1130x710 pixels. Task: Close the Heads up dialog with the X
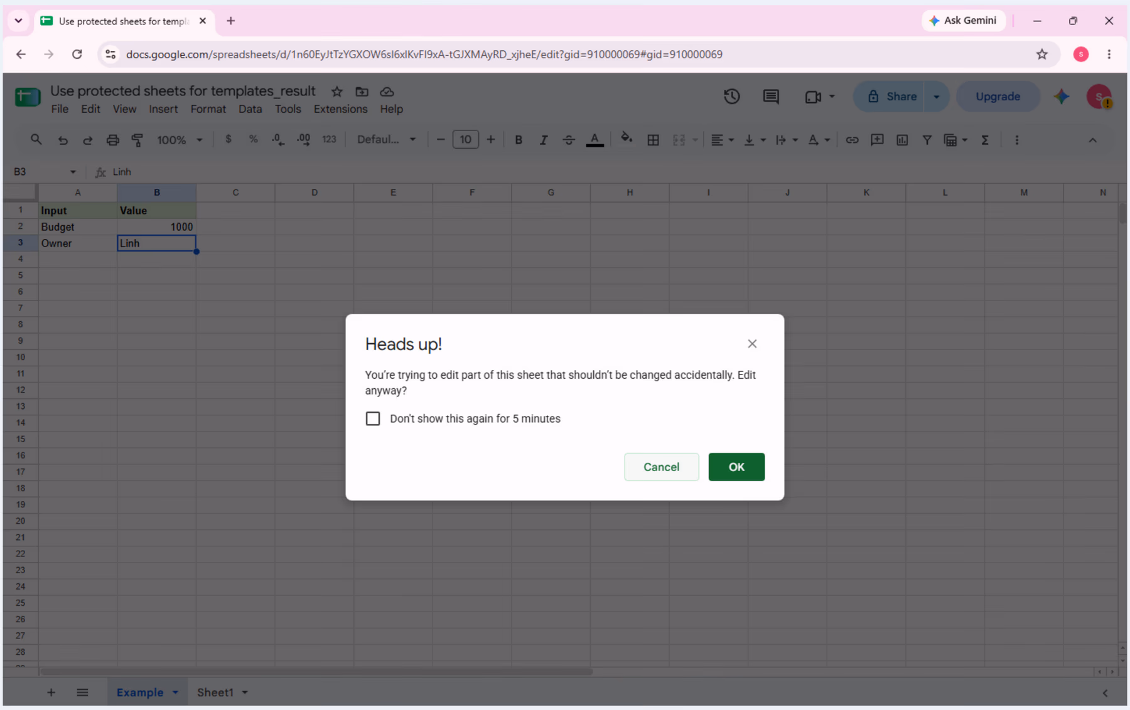click(x=752, y=344)
